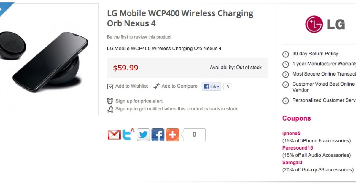Select the Samgal3 coupon code
The height and width of the screenshot is (186, 356).
point(292,162)
